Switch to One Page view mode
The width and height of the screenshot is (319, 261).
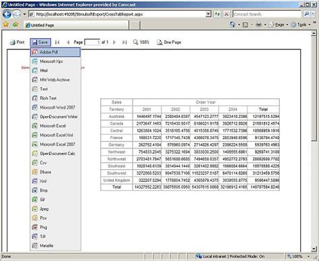pyautogui.click(x=169, y=42)
